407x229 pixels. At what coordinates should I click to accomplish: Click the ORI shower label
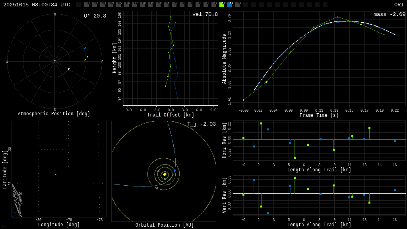point(399,5)
